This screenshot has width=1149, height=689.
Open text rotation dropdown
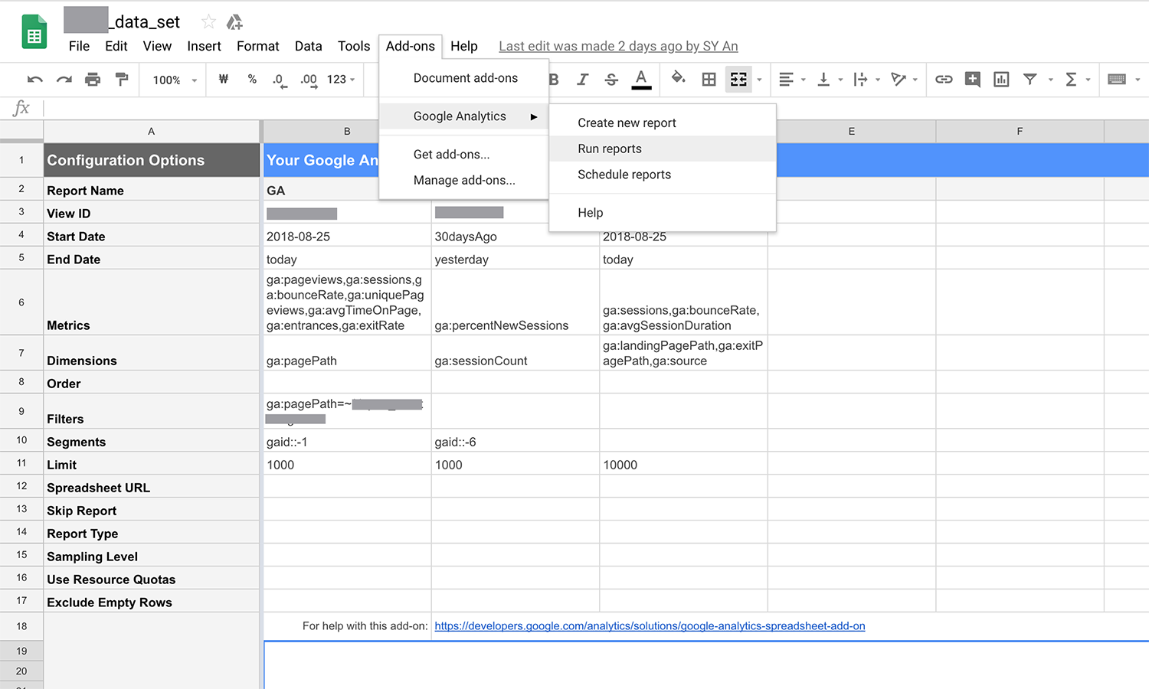(x=904, y=80)
